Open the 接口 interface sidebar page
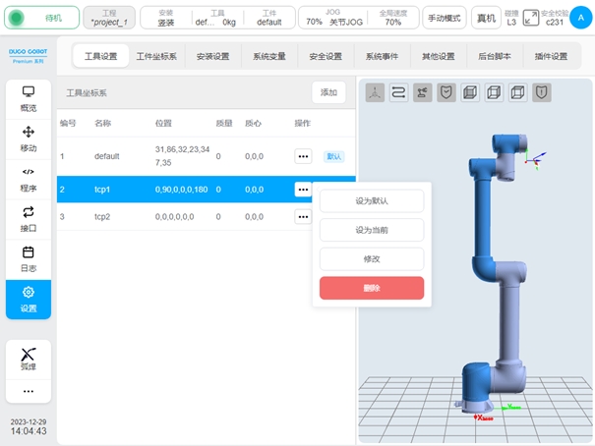595x446 pixels. point(29,219)
